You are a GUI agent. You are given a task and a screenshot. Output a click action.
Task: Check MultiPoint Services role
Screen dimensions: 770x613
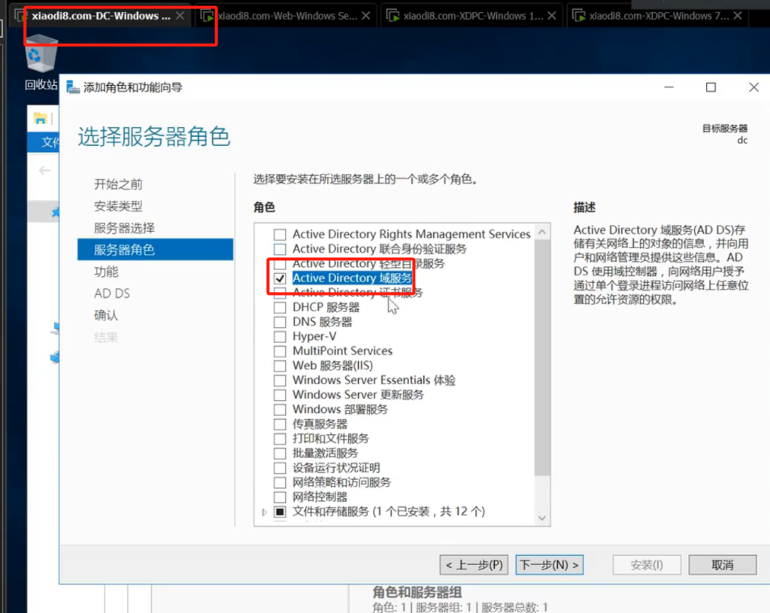pyautogui.click(x=280, y=351)
